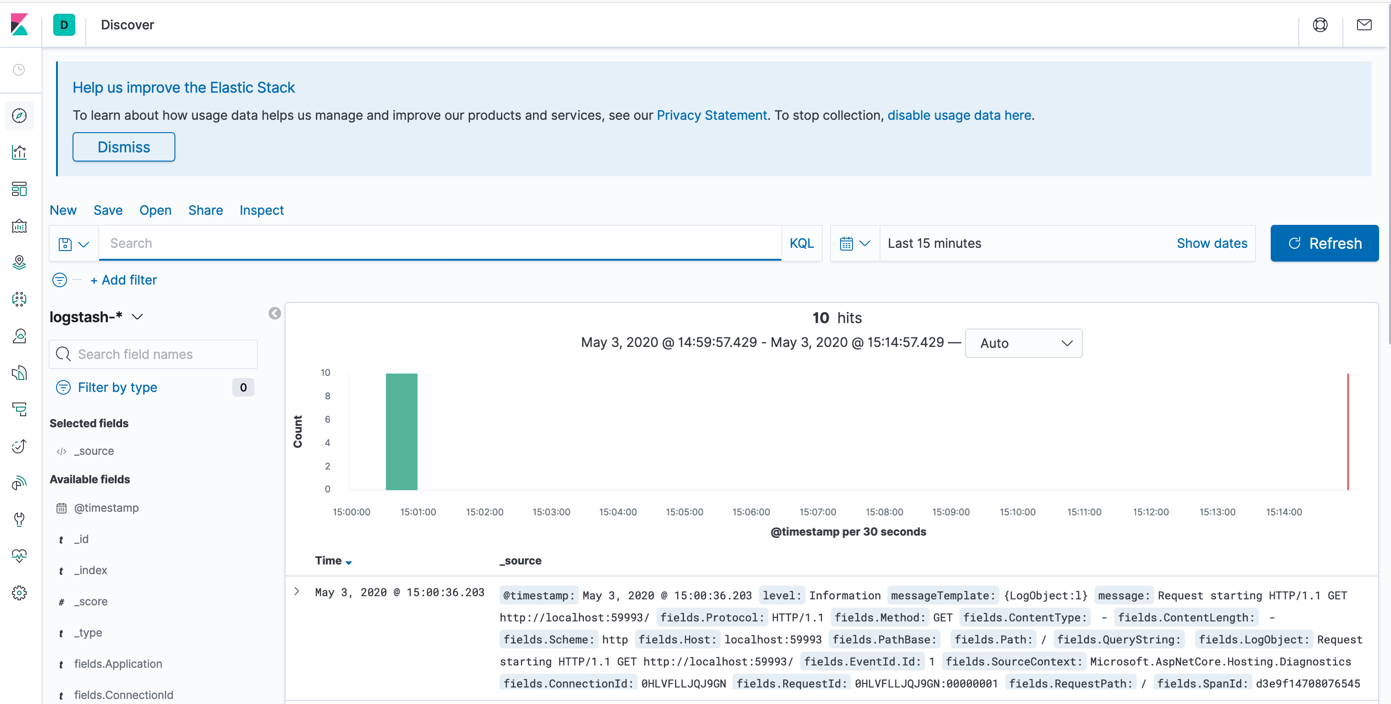The image size is (1391, 704).
Task: Open the help lifebuoy icon
Action: 1320,25
